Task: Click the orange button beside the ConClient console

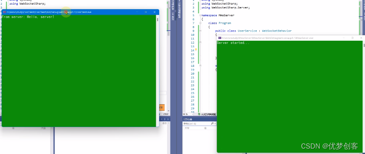Action: (x=162, y=108)
